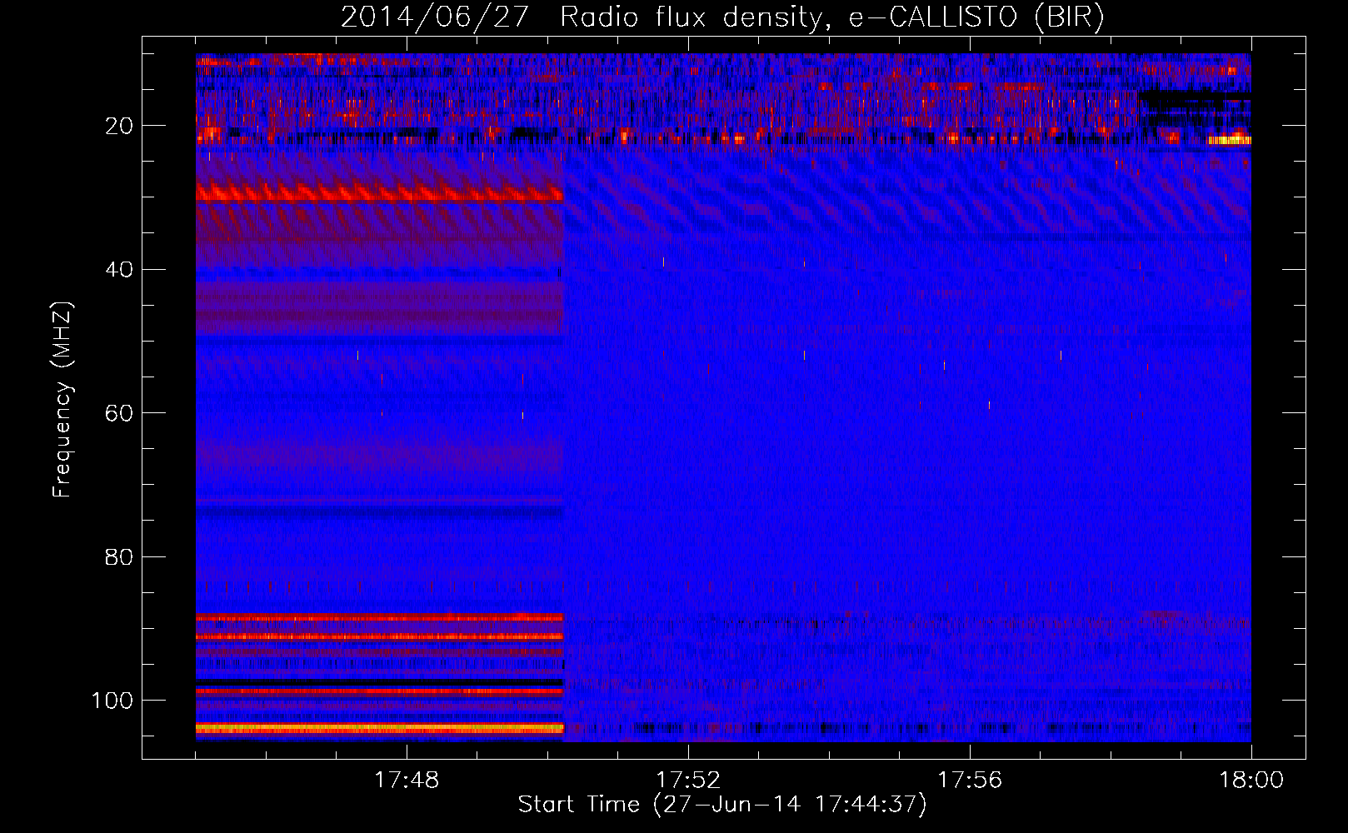
Task: Click the 17:48 time tick label
Action: (407, 781)
